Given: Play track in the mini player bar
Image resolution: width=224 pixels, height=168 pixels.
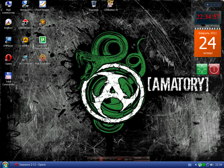Looking at the screenshot, I should coord(101,159).
